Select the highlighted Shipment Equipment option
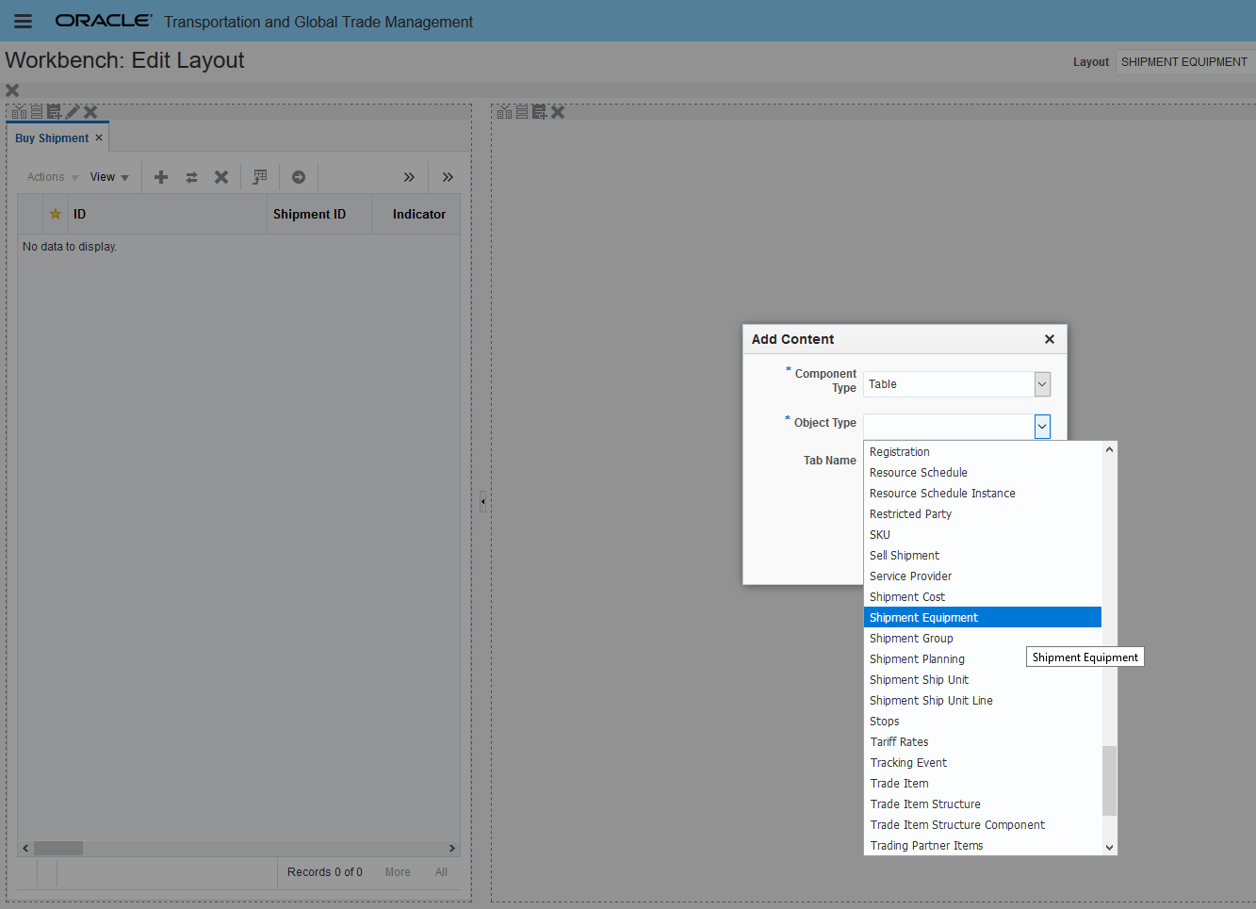This screenshot has width=1256, height=909. tap(983, 618)
